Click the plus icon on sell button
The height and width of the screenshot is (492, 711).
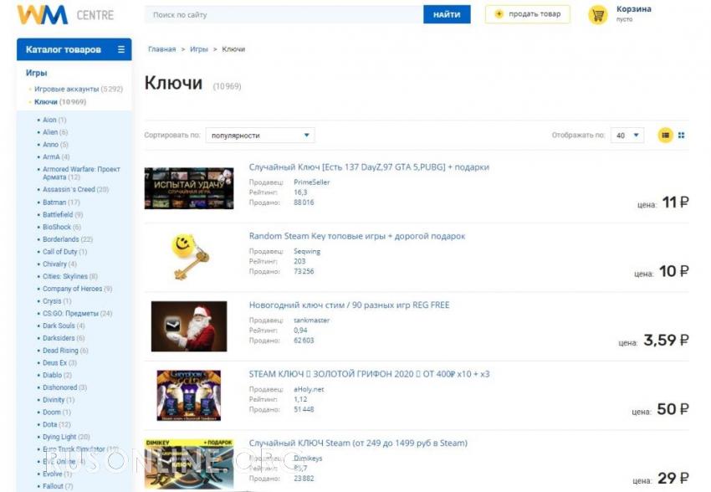click(x=499, y=14)
